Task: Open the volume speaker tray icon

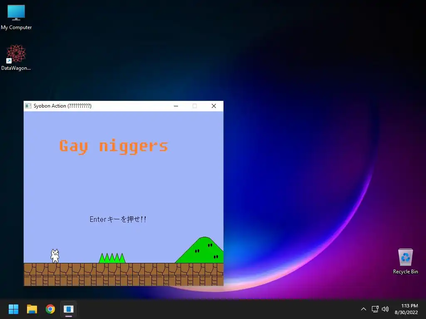Action: pos(385,309)
